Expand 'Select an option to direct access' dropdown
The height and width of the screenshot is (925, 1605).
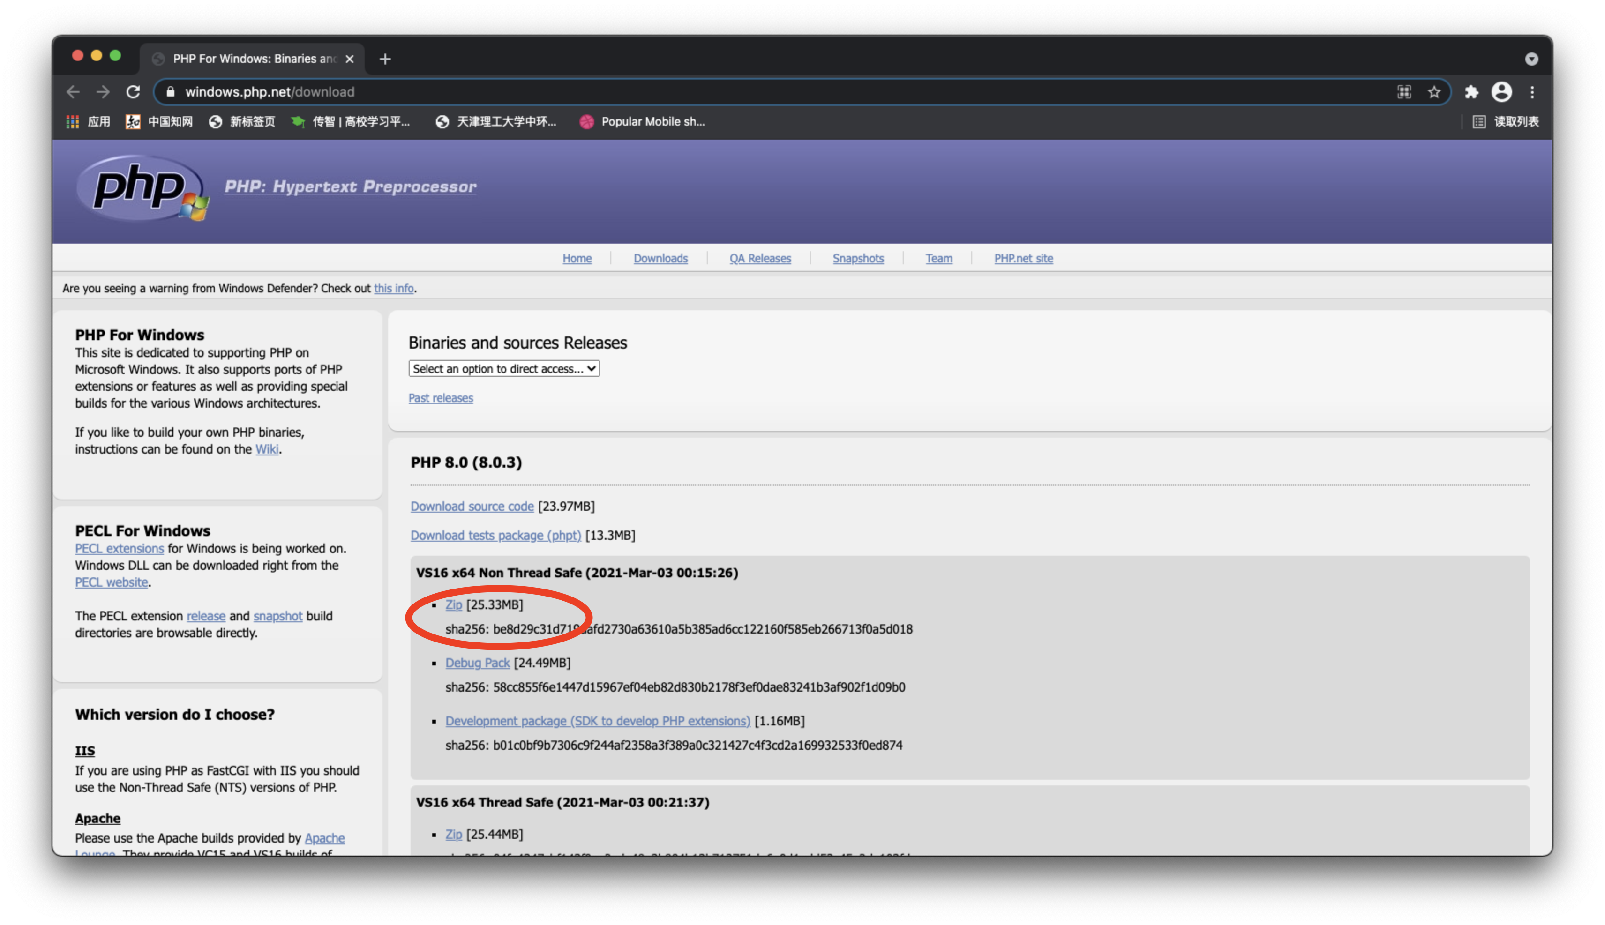point(504,369)
